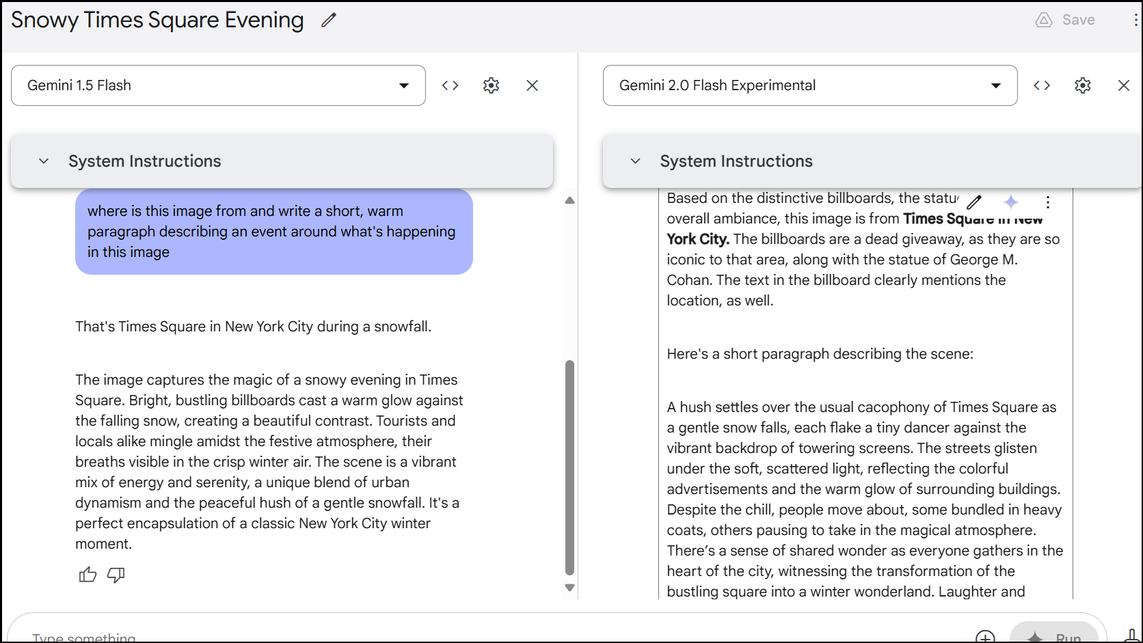
Task: Click the Run button
Action: click(1054, 633)
